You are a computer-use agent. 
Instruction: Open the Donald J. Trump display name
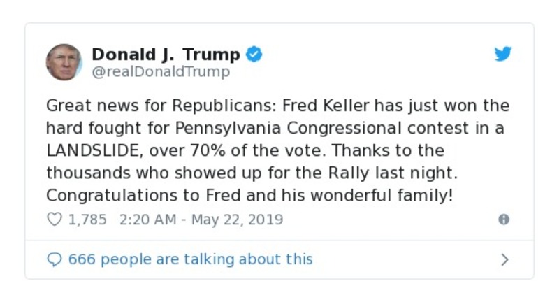click(166, 54)
